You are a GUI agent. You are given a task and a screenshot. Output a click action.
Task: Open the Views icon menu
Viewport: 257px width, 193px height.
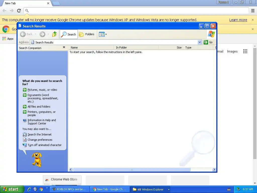103,34
